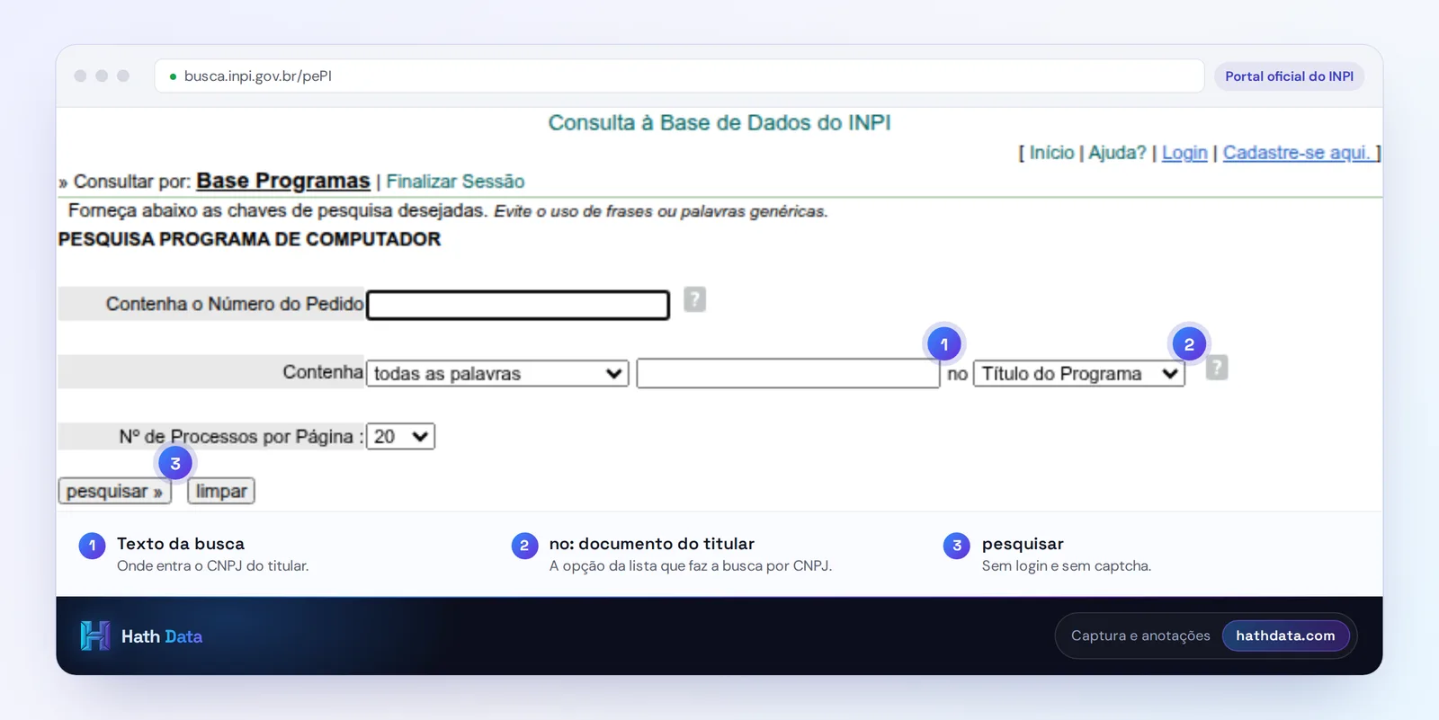Click the 'Portal oficial do INPI' badge
1439x720 pixels.
pos(1289,76)
